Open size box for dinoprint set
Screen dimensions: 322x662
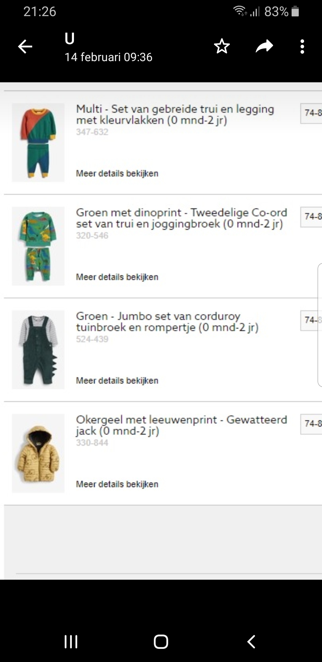(x=311, y=217)
